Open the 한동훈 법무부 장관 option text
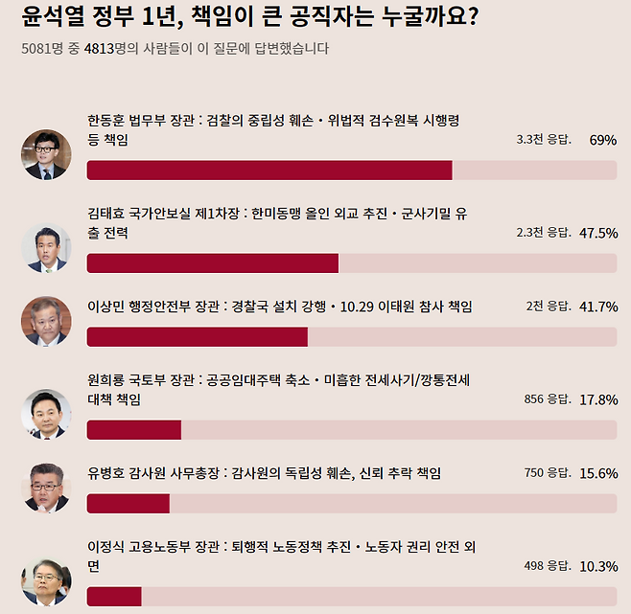This screenshot has height=614, width=631. tap(273, 130)
